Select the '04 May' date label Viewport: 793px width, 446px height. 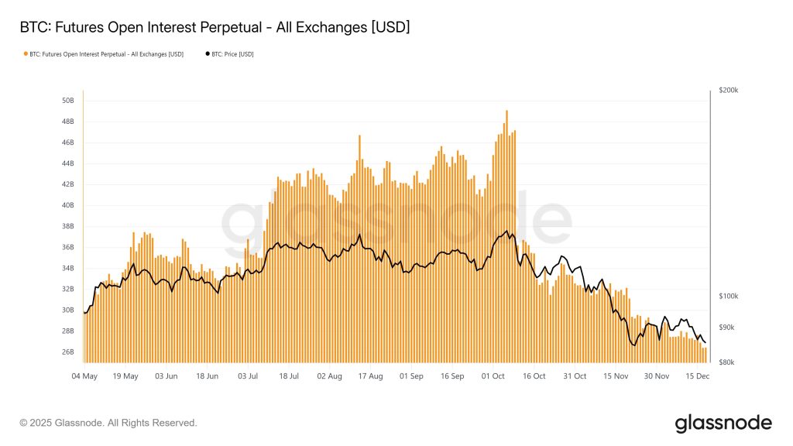click(84, 376)
